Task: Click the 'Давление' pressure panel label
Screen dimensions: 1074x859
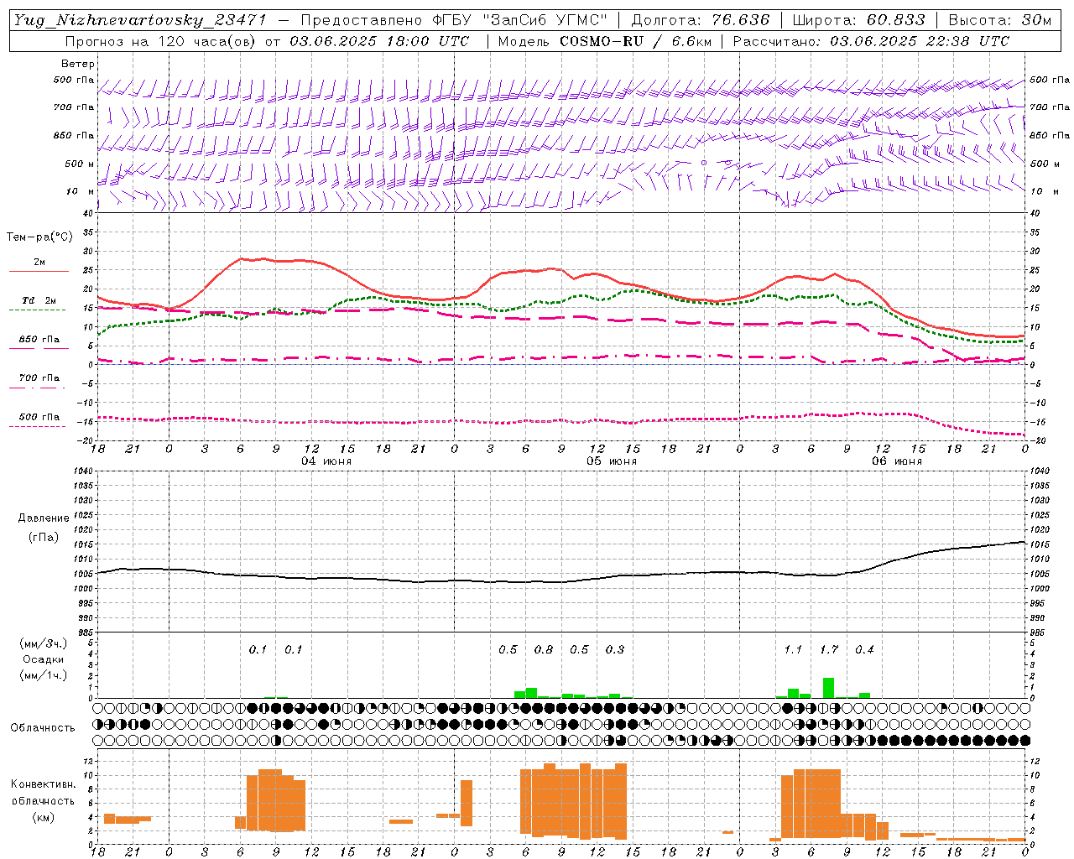Action: [44, 518]
